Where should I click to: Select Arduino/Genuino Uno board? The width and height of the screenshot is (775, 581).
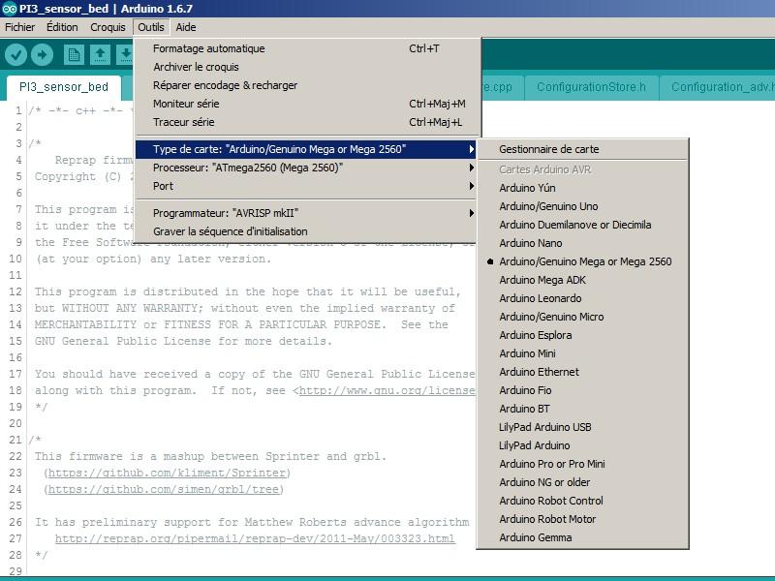tap(583, 206)
